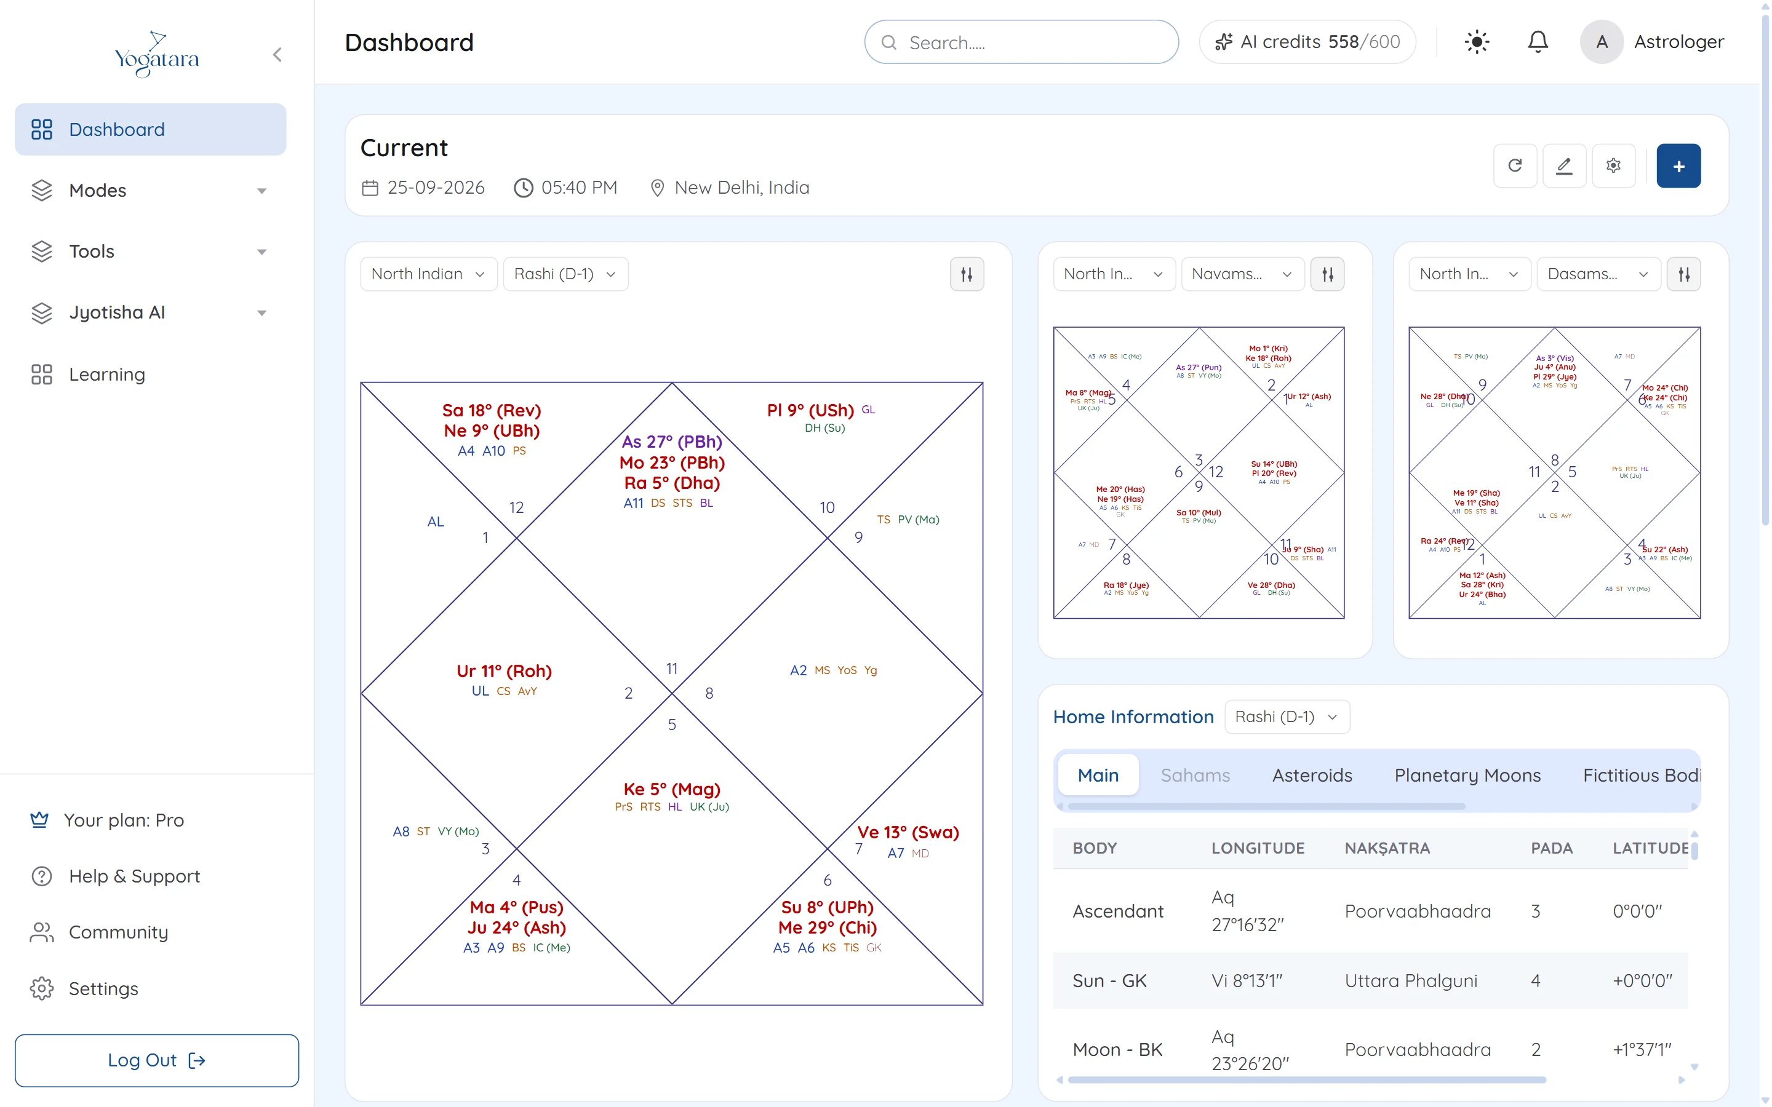
Task: Select the Main tab
Action: click(1098, 775)
